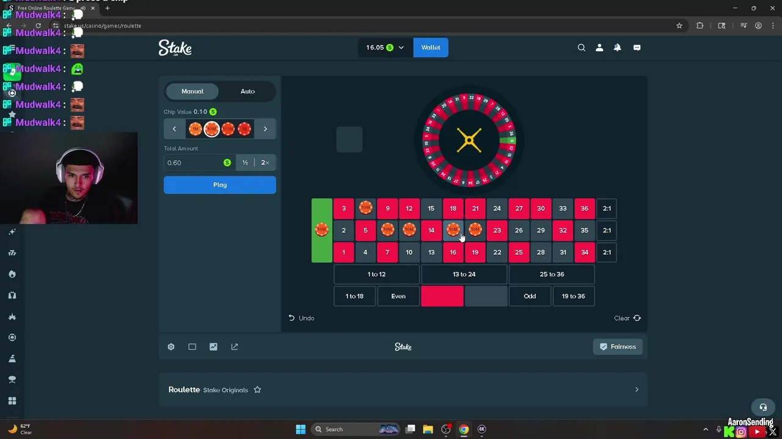Open the sparkles icon in Stake sidebar

point(12,232)
